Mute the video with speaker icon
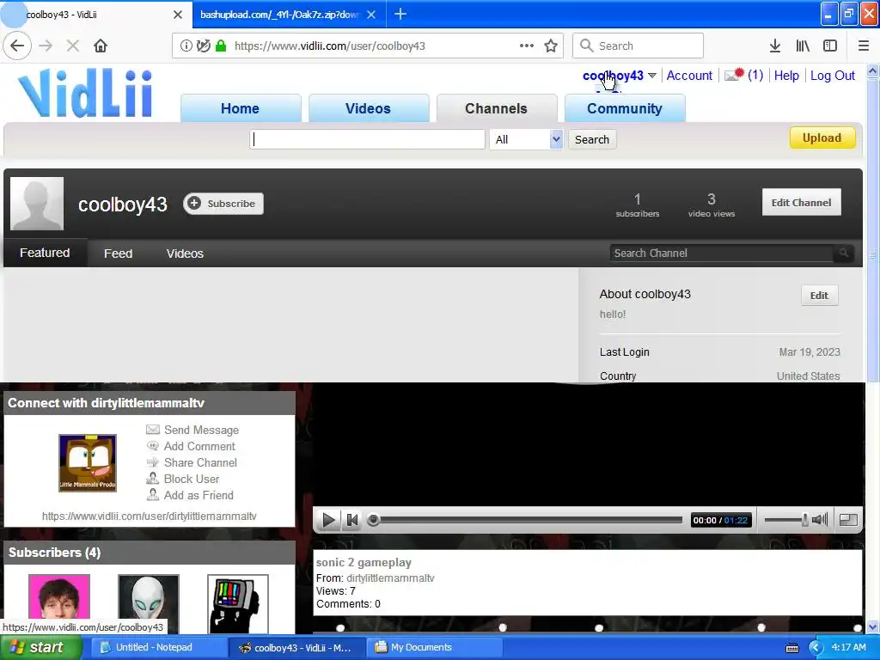Viewport: 880px width, 660px height. coord(819,520)
